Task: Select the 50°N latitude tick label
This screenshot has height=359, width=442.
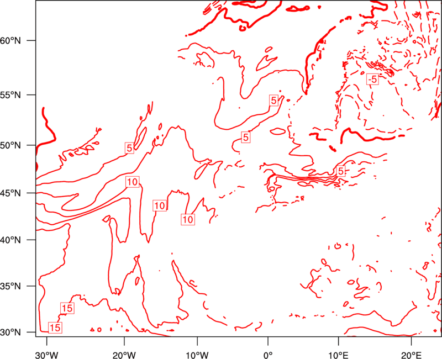Action: pyautogui.click(x=10, y=146)
